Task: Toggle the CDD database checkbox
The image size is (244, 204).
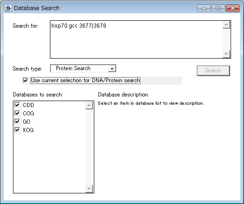Action: pyautogui.click(x=17, y=105)
